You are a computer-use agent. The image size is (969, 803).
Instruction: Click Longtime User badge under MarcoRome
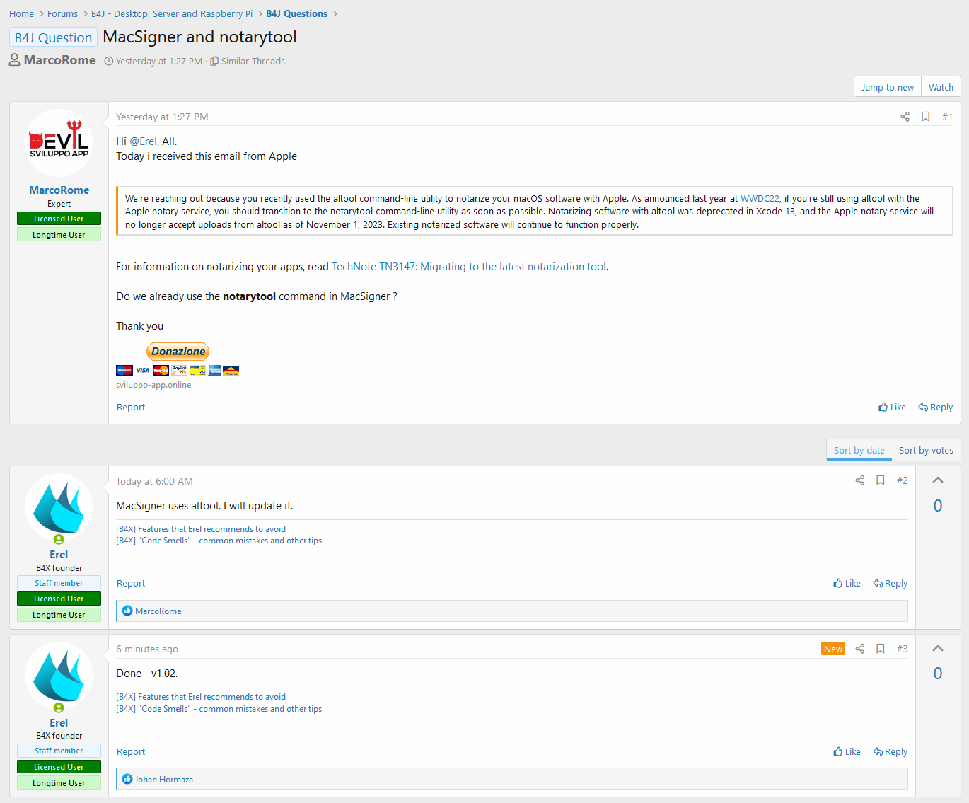point(59,235)
